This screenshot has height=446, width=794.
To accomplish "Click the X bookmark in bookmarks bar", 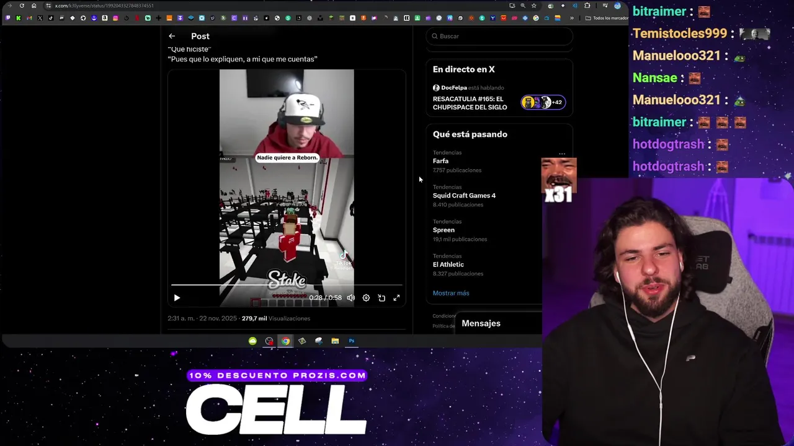I will click(40, 18).
